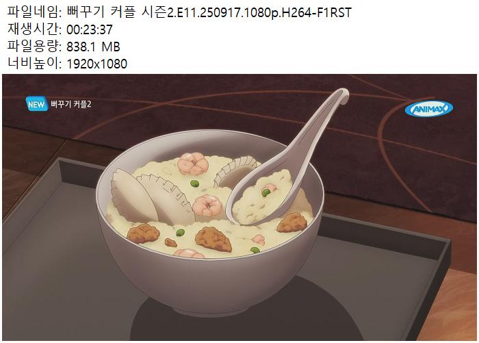Viewport: 479px width, 343px height.
Task: Click the large folded dumpling on the left
Action: click(x=133, y=196)
